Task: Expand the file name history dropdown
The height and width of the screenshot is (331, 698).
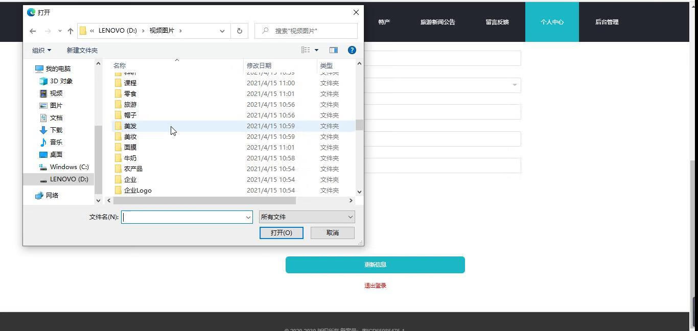Action: coord(248,217)
